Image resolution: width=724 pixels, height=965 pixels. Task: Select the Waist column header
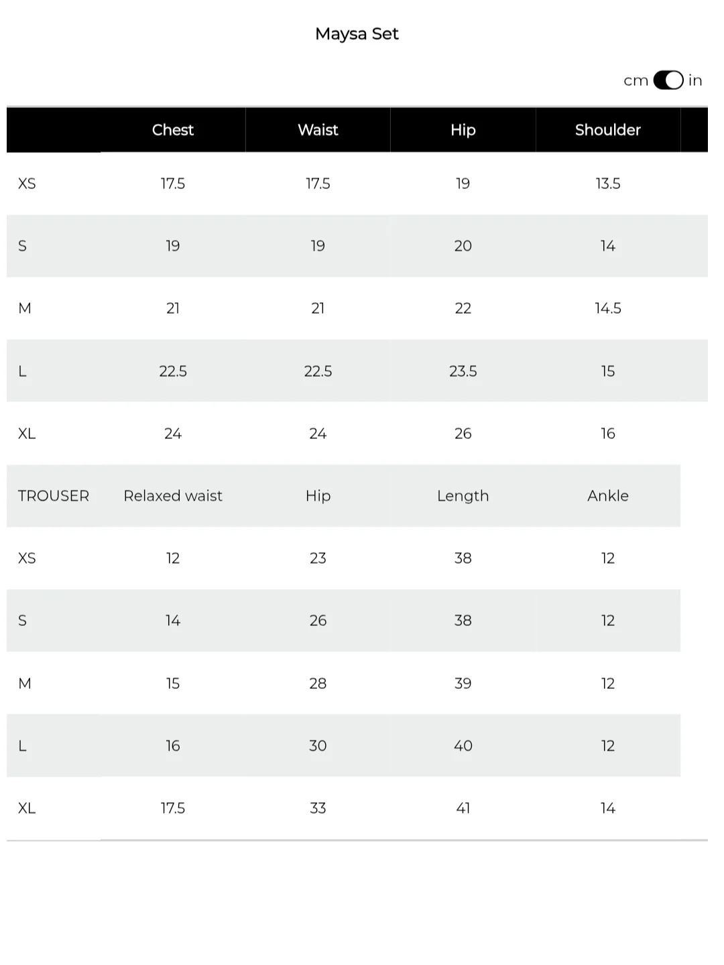[x=318, y=130]
